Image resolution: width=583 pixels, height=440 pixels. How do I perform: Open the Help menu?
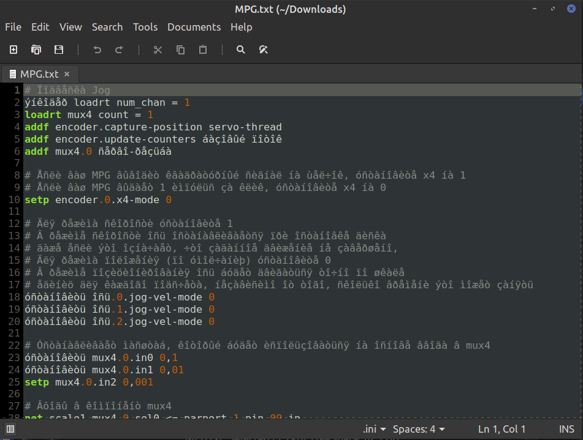coord(242,27)
